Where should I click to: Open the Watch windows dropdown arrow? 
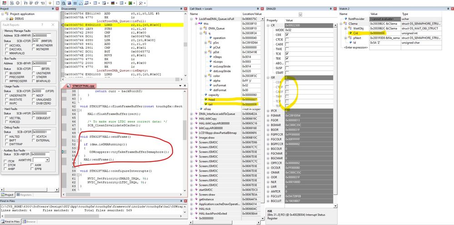pos(90,3)
